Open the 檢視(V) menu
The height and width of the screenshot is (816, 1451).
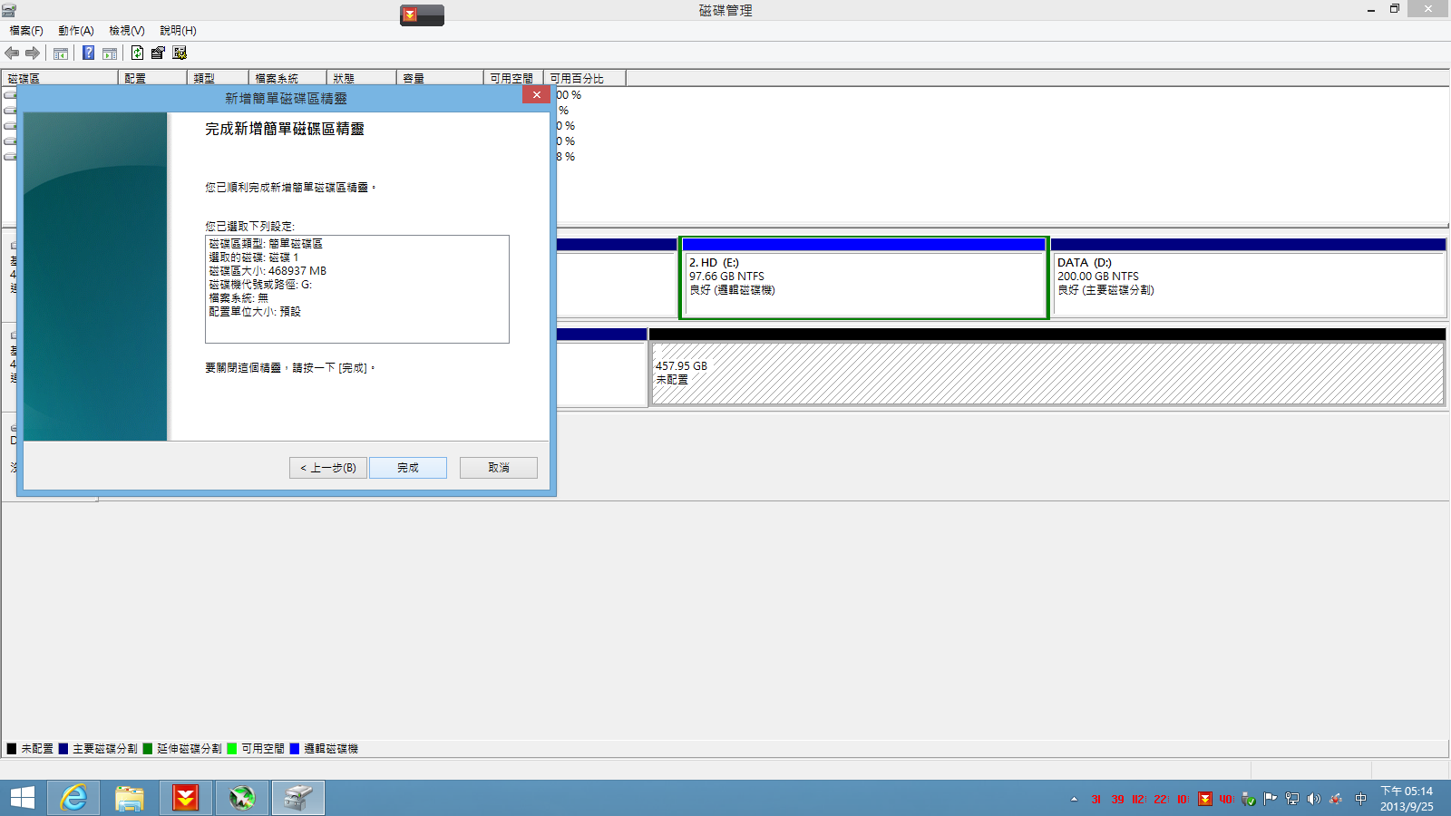click(x=127, y=31)
